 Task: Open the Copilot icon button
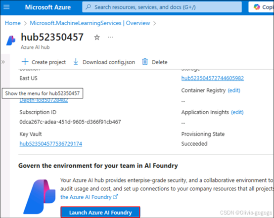pyautogui.click(x=261, y=7)
